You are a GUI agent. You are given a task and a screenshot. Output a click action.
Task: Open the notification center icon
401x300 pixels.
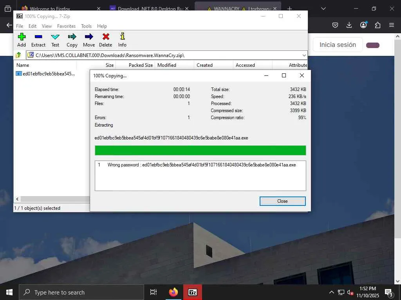click(x=388, y=293)
